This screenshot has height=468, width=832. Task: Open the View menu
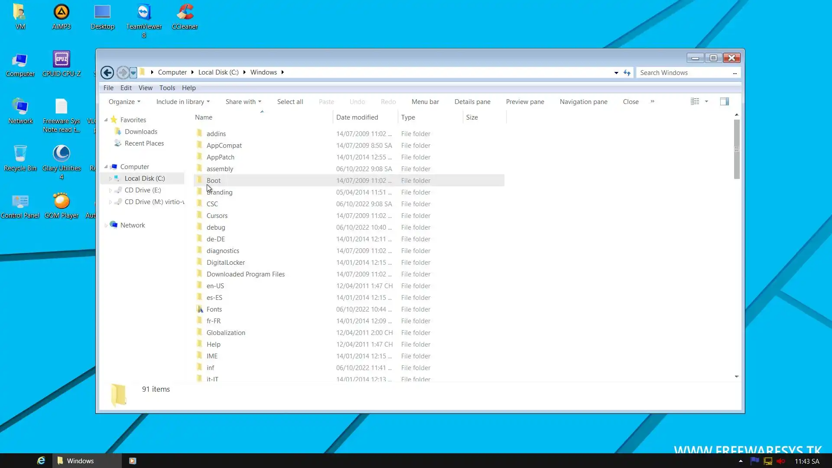(x=145, y=88)
